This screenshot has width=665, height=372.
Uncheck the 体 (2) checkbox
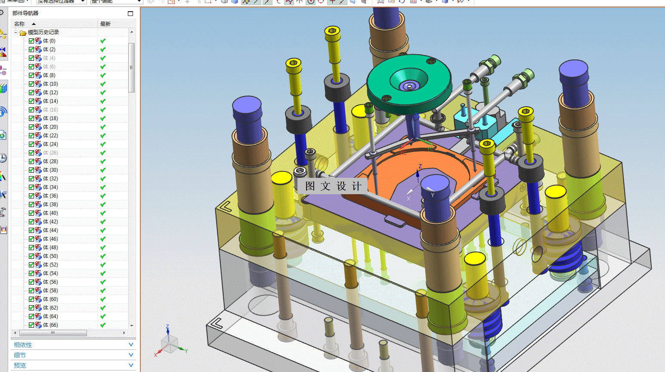click(31, 50)
